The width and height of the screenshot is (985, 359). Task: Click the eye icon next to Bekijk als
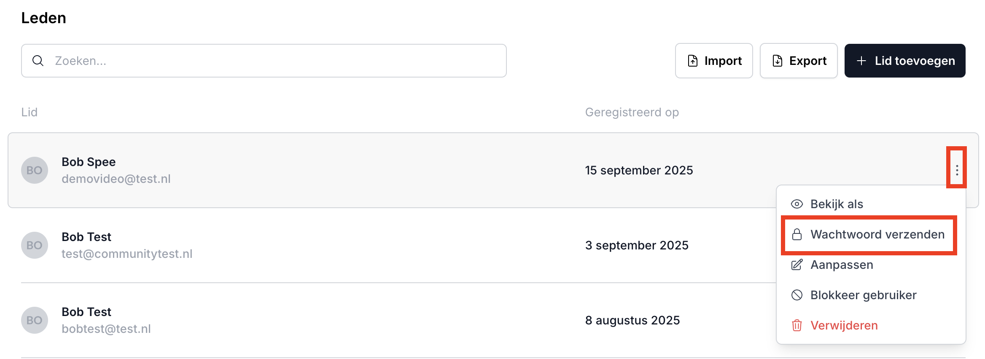pos(797,204)
